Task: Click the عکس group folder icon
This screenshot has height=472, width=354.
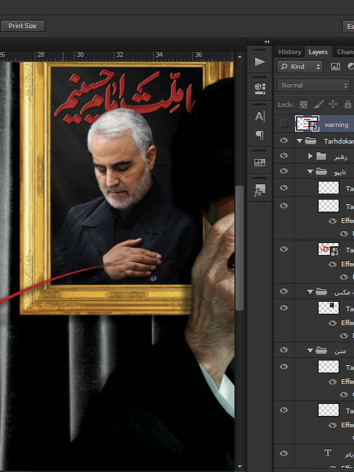Action: 321,291
